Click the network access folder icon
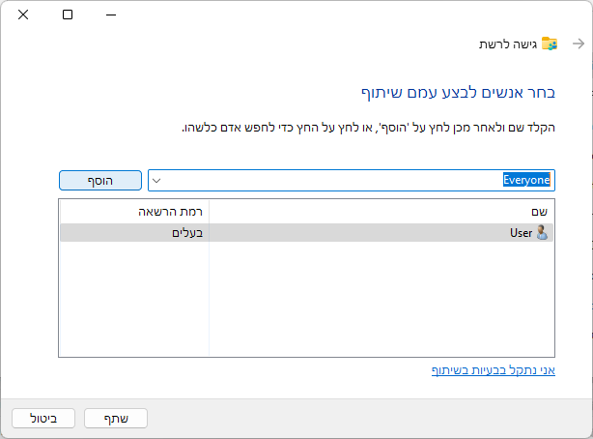Viewport: 593px width, 439px height. pos(550,44)
